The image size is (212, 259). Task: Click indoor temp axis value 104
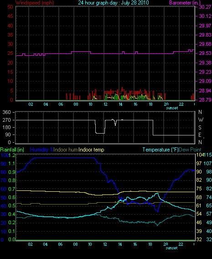click(x=200, y=155)
